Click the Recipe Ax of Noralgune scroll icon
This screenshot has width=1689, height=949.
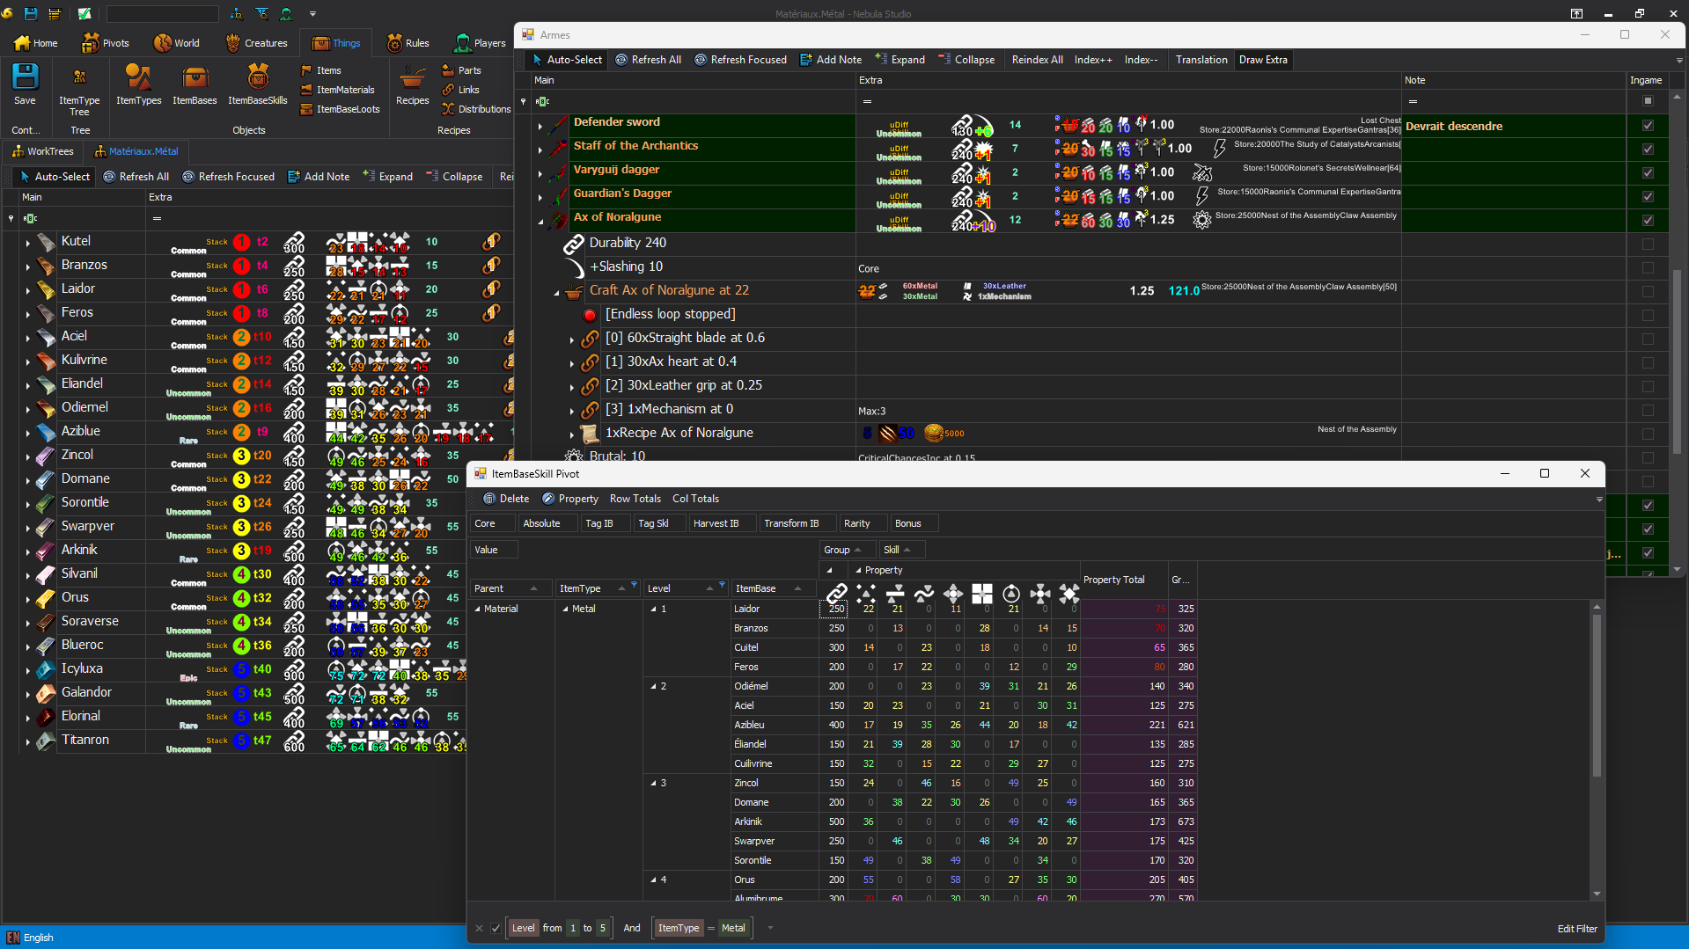pos(590,433)
